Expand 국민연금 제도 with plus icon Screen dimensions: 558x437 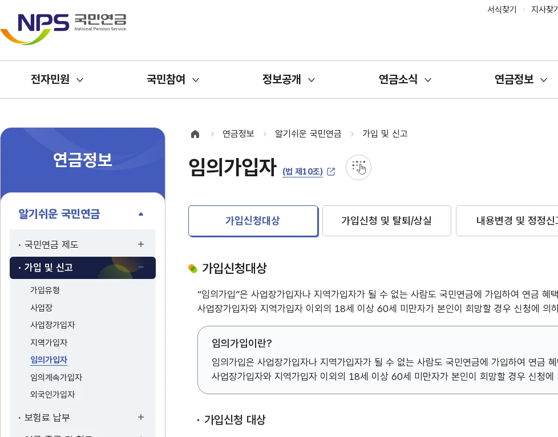point(141,244)
